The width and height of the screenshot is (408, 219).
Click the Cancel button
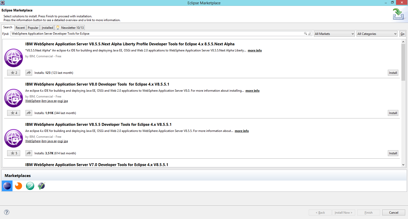pyautogui.click(x=394, y=213)
